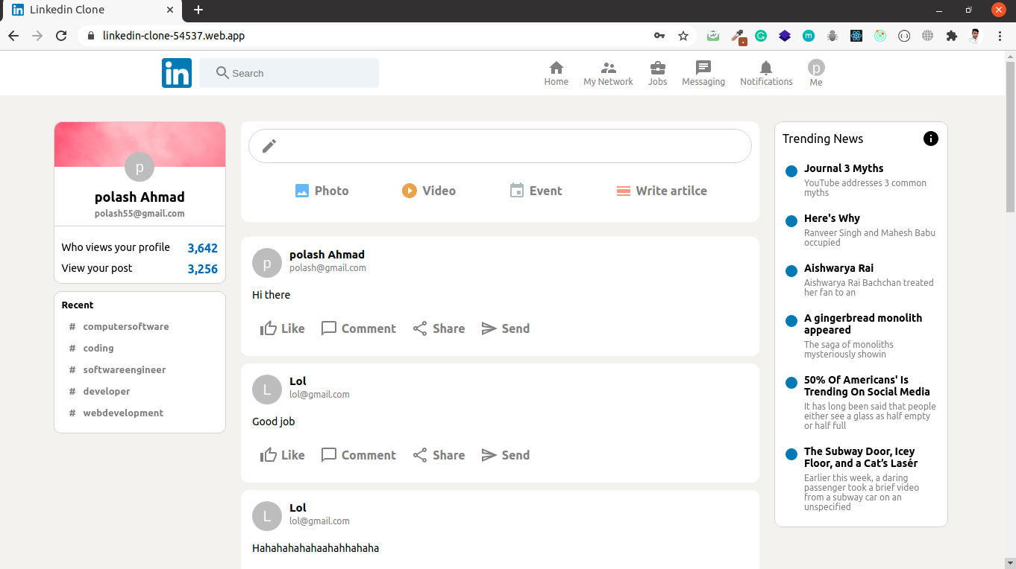
Task: Click the LinkedIn logo in header
Action: point(177,73)
